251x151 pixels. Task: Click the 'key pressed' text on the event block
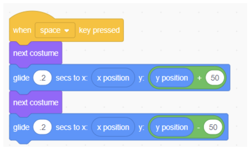pyautogui.click(x=99, y=30)
